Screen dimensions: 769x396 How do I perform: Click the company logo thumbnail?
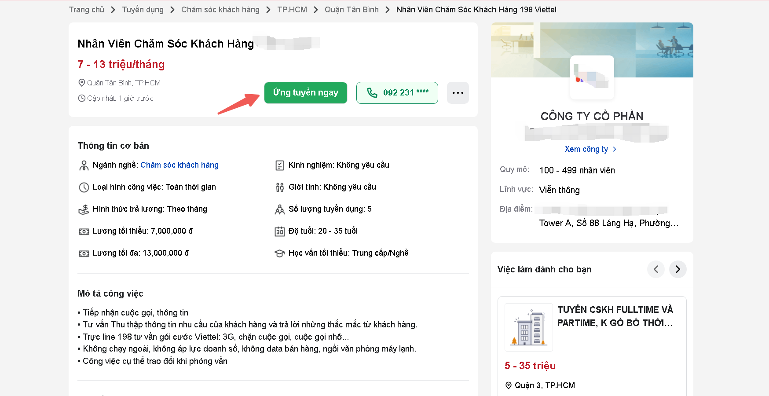click(x=592, y=77)
